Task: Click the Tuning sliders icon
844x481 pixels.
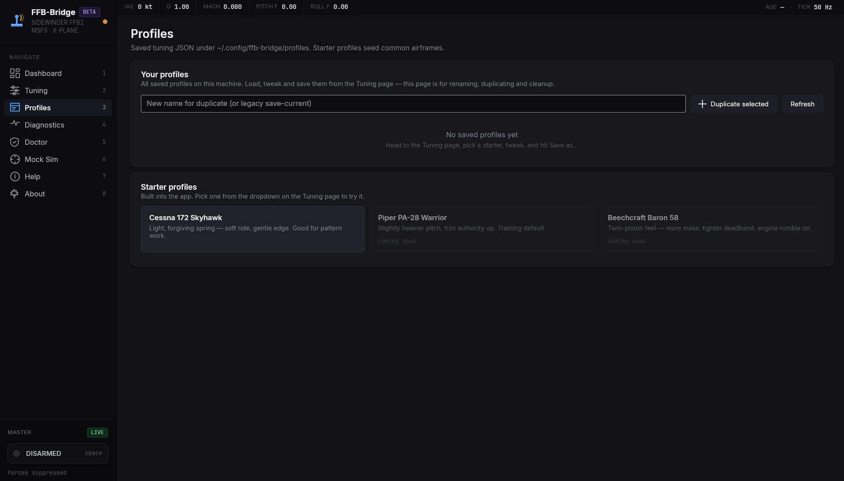Action: (x=15, y=90)
